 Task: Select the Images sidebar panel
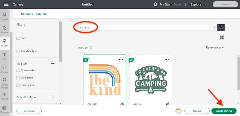[5, 43]
